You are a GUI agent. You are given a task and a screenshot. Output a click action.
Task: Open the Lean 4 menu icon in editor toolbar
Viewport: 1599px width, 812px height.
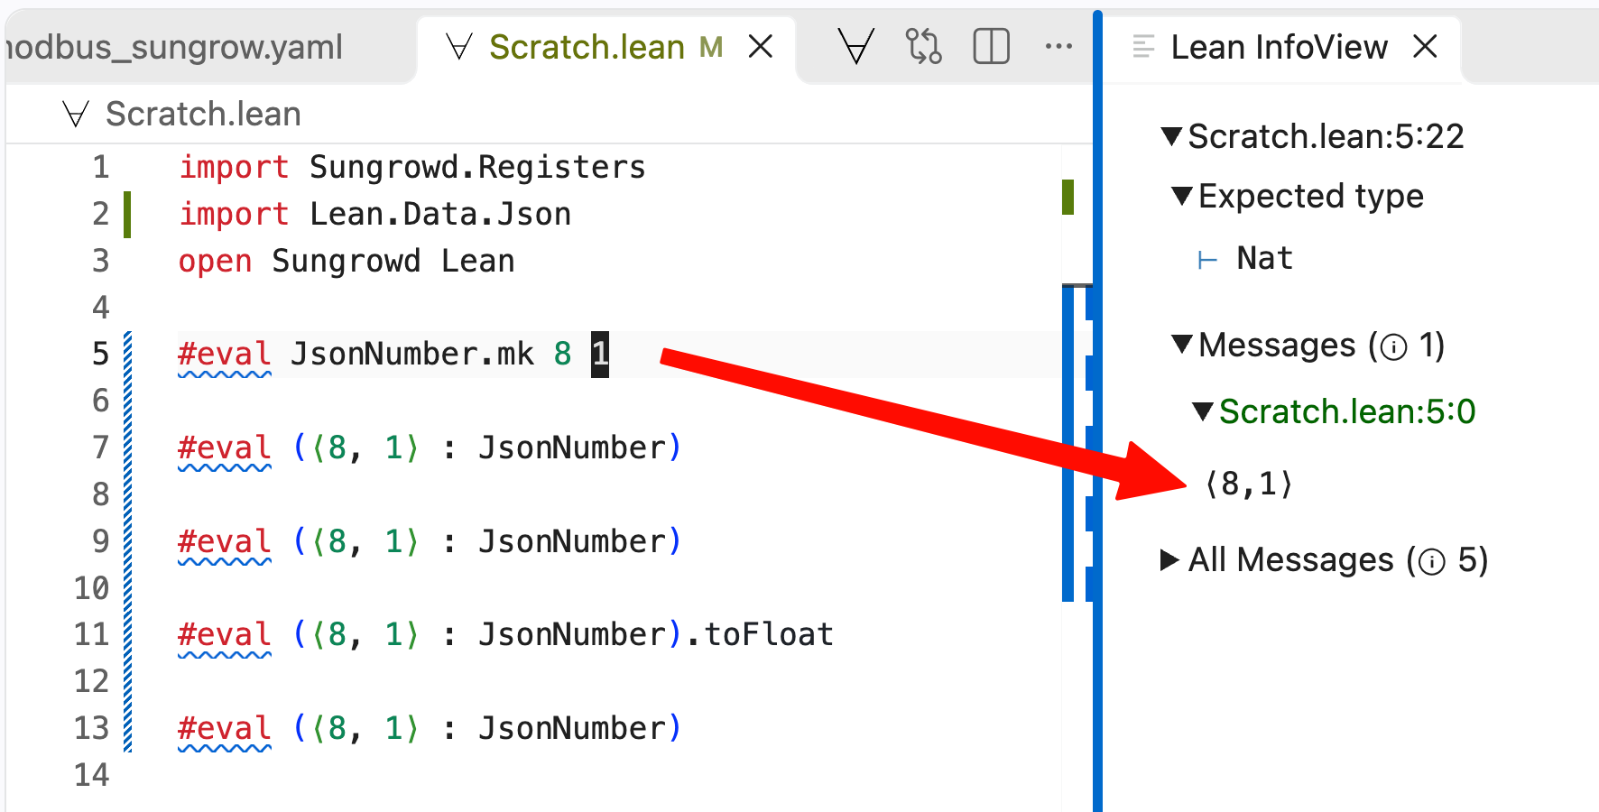(855, 46)
